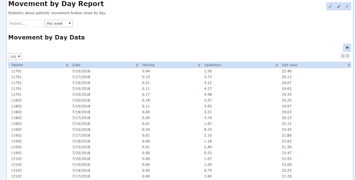Click the Patient column header label

pyautogui.click(x=17, y=65)
